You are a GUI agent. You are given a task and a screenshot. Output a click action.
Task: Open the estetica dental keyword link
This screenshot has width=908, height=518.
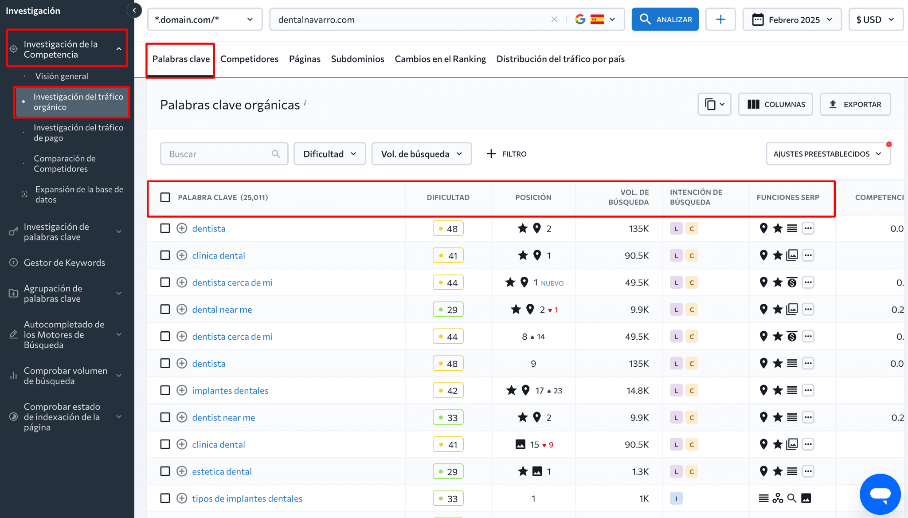pyautogui.click(x=222, y=471)
